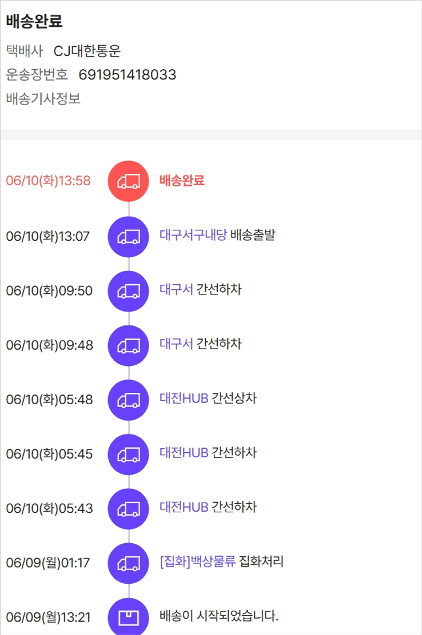Viewport: 422px width, 635px height.
Task: Click truck icon at 06/10 05:45 entry
Action: coord(128,454)
